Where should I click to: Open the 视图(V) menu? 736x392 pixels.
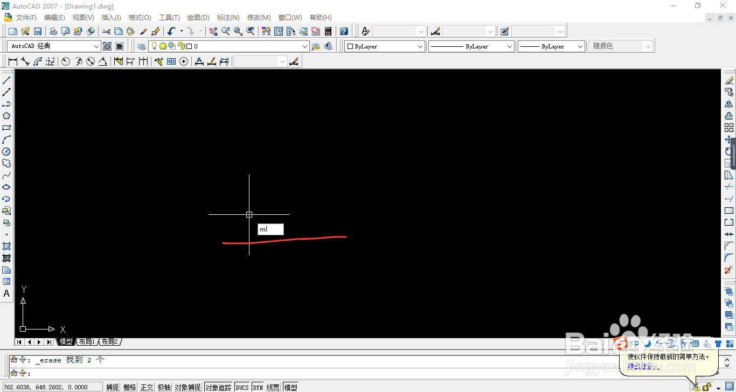83,18
